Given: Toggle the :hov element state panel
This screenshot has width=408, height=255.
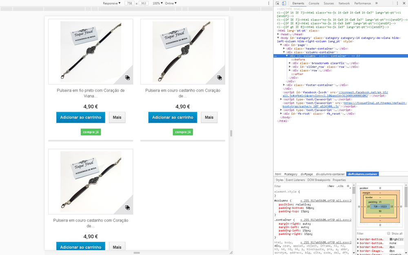Looking at the screenshot, I should click(x=331, y=186).
